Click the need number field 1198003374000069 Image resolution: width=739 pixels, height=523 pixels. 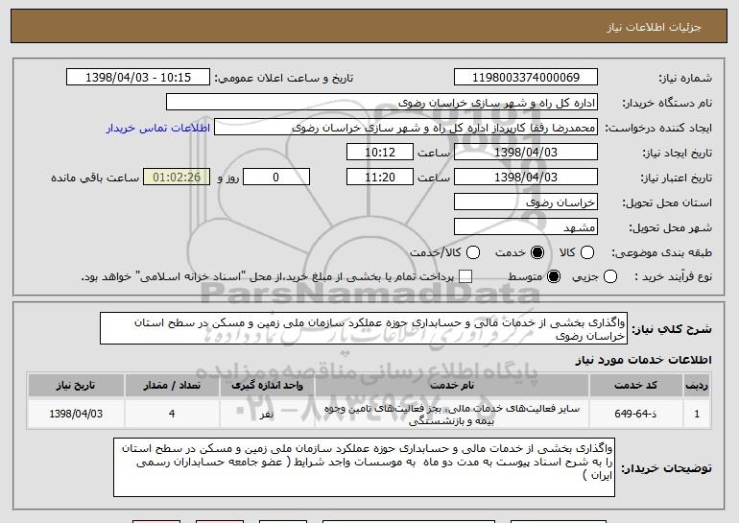(526, 78)
